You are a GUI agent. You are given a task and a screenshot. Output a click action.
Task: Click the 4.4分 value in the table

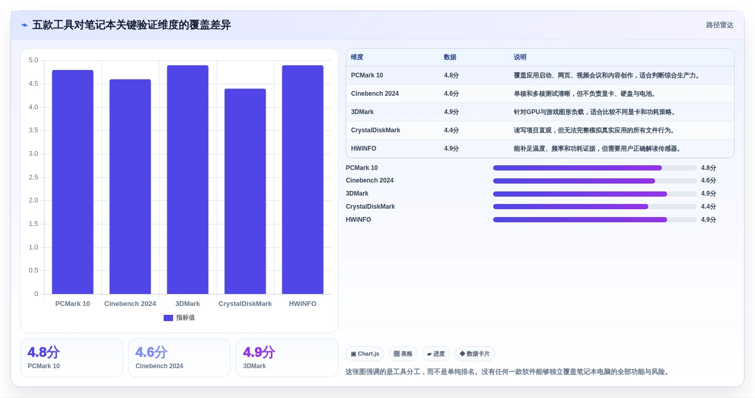[451, 130]
